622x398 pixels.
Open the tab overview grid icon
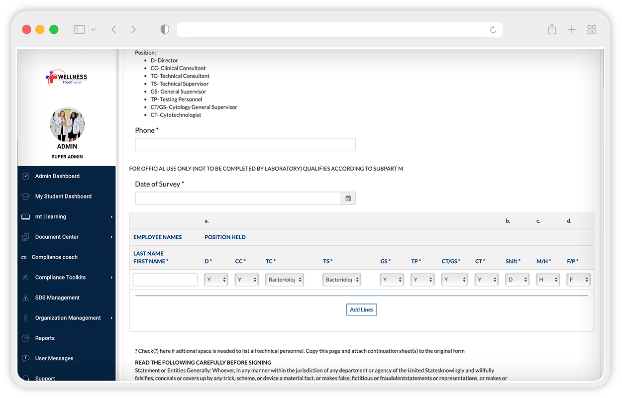coord(592,30)
